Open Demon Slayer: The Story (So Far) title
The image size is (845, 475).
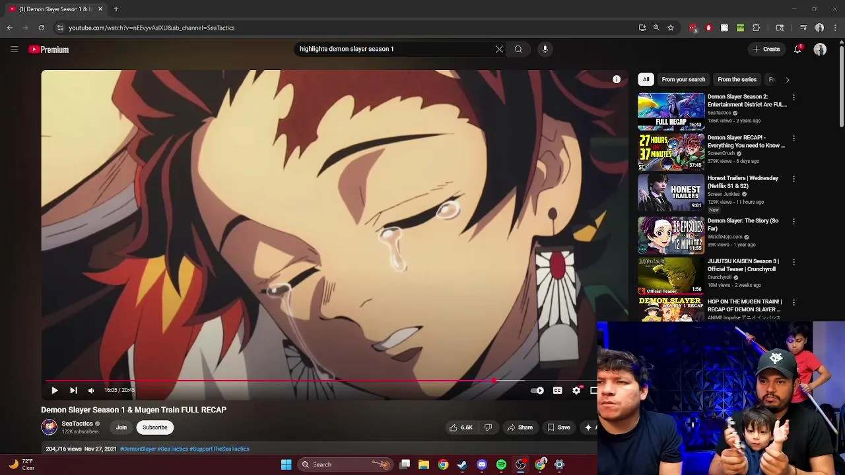pos(743,224)
